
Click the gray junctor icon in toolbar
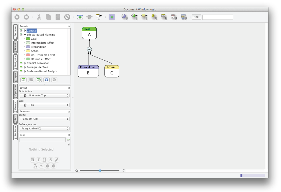[89, 17]
